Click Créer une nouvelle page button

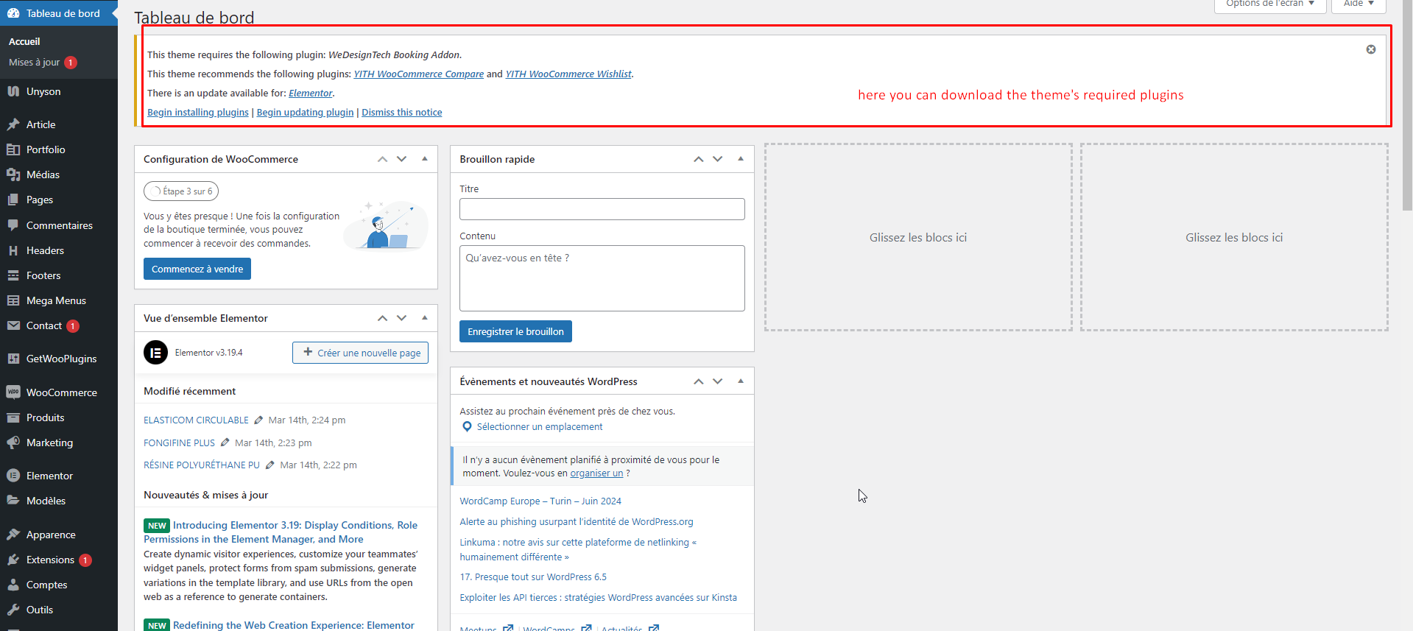[x=360, y=353]
